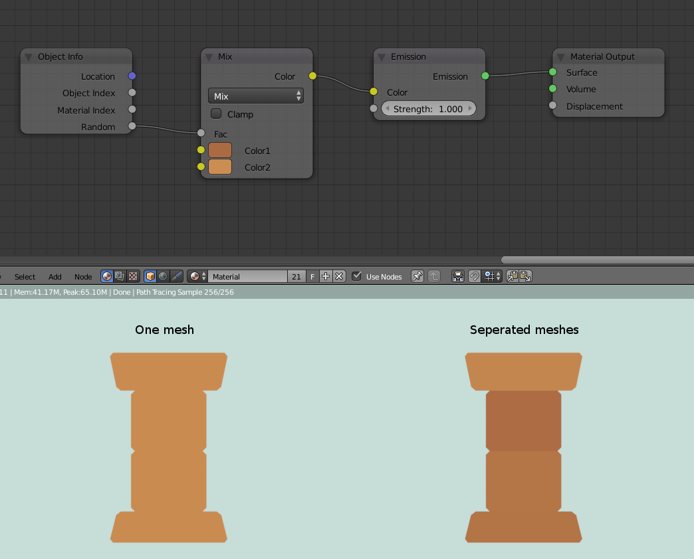The height and width of the screenshot is (559, 694).
Task: Click the material user count 21
Action: (296, 277)
